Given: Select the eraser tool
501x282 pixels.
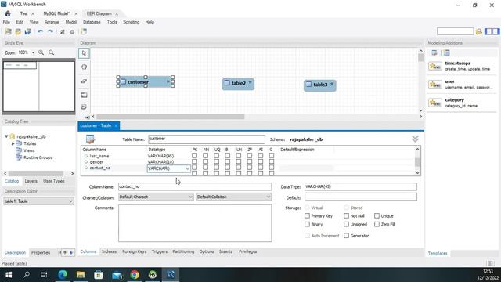Looking at the screenshot, I should pos(84,81).
